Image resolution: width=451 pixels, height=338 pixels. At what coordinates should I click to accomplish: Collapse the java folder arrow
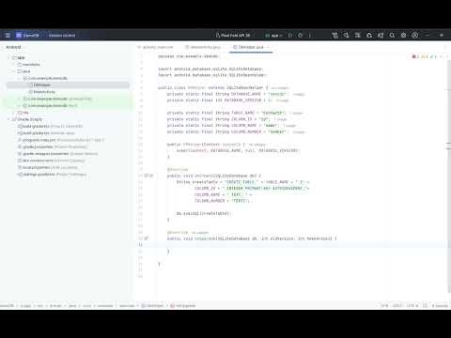[x=14, y=71]
